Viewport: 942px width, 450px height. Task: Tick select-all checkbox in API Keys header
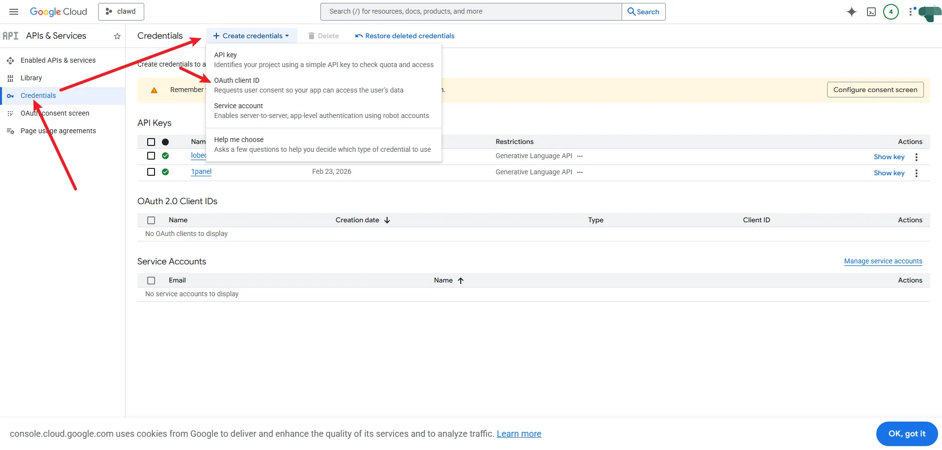coord(151,142)
